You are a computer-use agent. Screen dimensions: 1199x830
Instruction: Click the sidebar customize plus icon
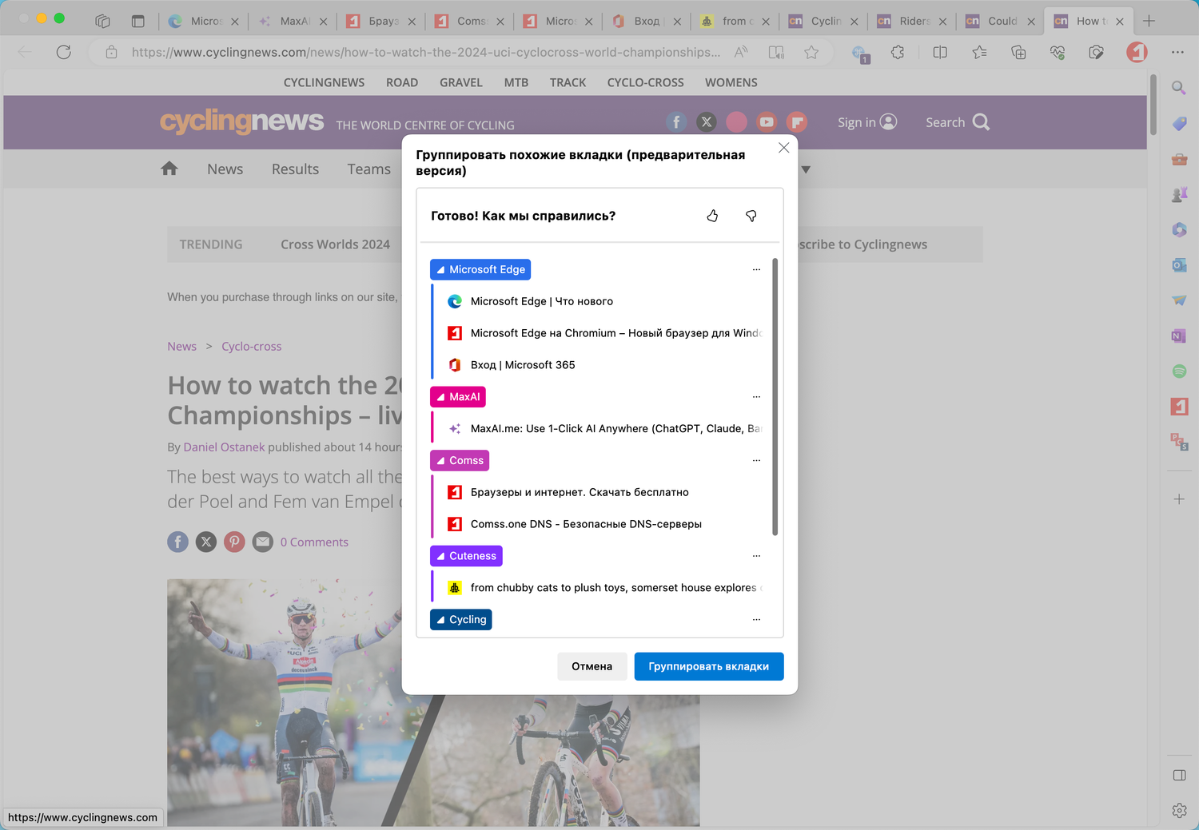1179,499
